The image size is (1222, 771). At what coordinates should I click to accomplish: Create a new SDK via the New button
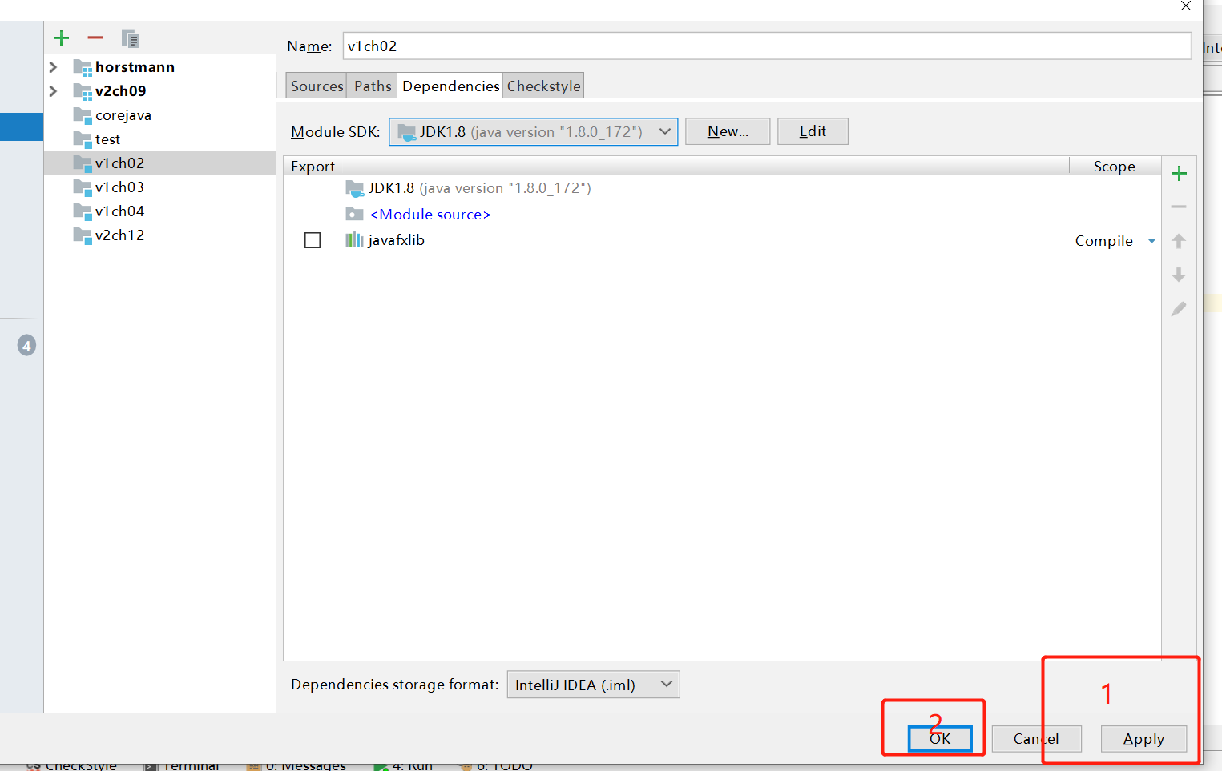[x=727, y=131]
